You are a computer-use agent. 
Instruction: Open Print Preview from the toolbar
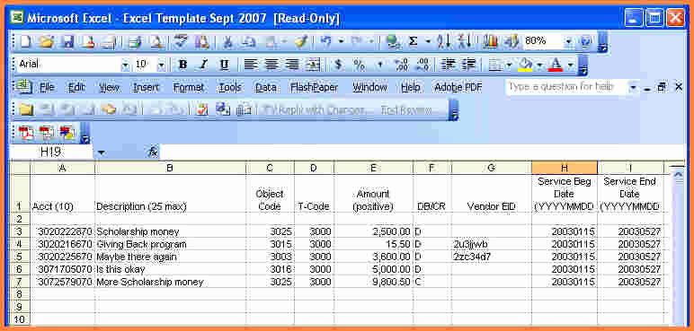tap(156, 42)
